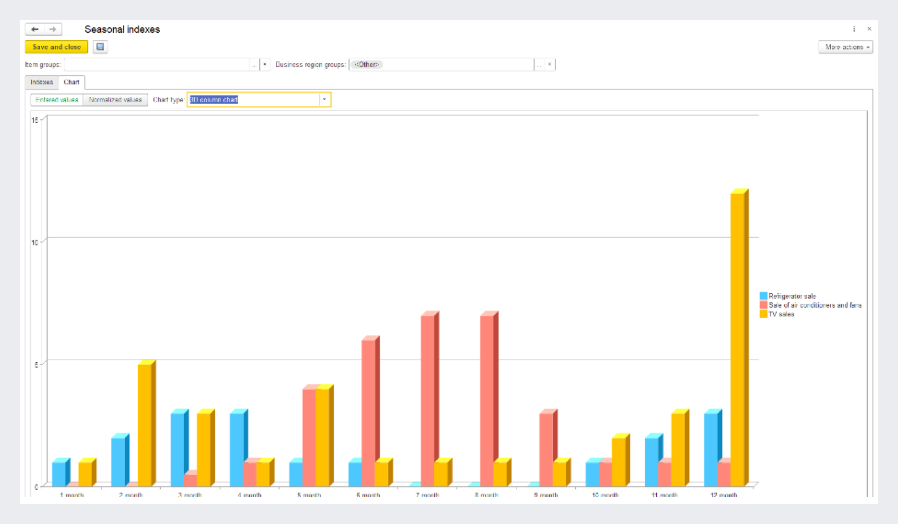Viewport: 898px width, 524px height.
Task: Toggle to Normalized values mode
Action: pyautogui.click(x=115, y=99)
